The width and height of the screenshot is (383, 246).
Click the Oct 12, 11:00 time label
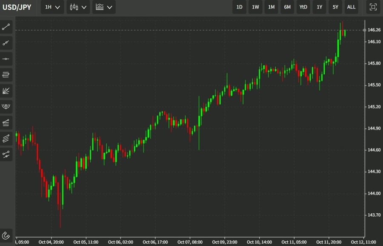[x=363, y=242]
